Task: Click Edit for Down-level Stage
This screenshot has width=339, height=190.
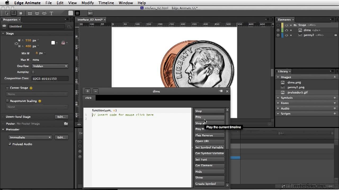Action: coord(61,117)
